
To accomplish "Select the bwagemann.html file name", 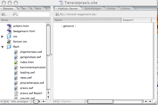I will tap(24, 31).
